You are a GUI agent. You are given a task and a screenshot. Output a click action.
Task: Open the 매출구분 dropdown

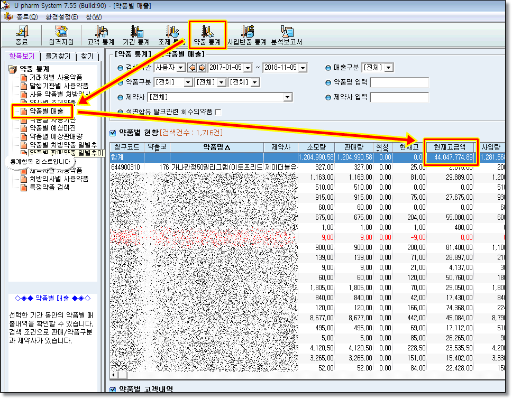[389, 68]
